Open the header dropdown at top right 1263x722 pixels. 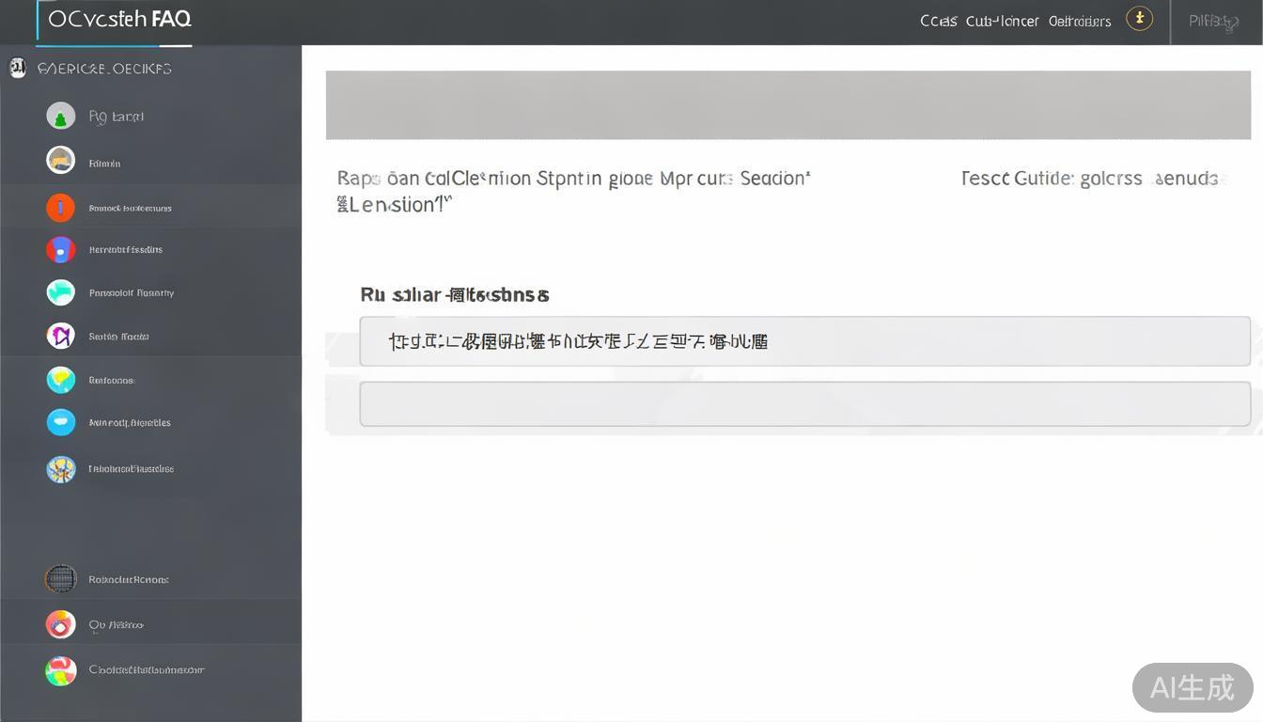coord(1212,20)
